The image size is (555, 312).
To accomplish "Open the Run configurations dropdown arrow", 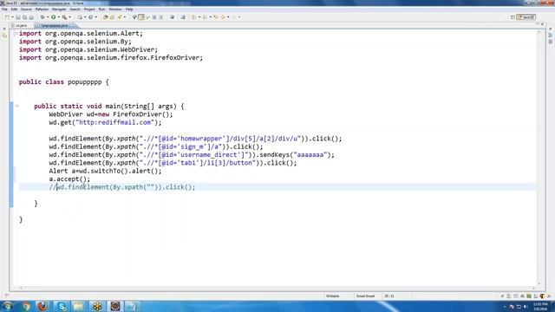I will (x=59, y=17).
